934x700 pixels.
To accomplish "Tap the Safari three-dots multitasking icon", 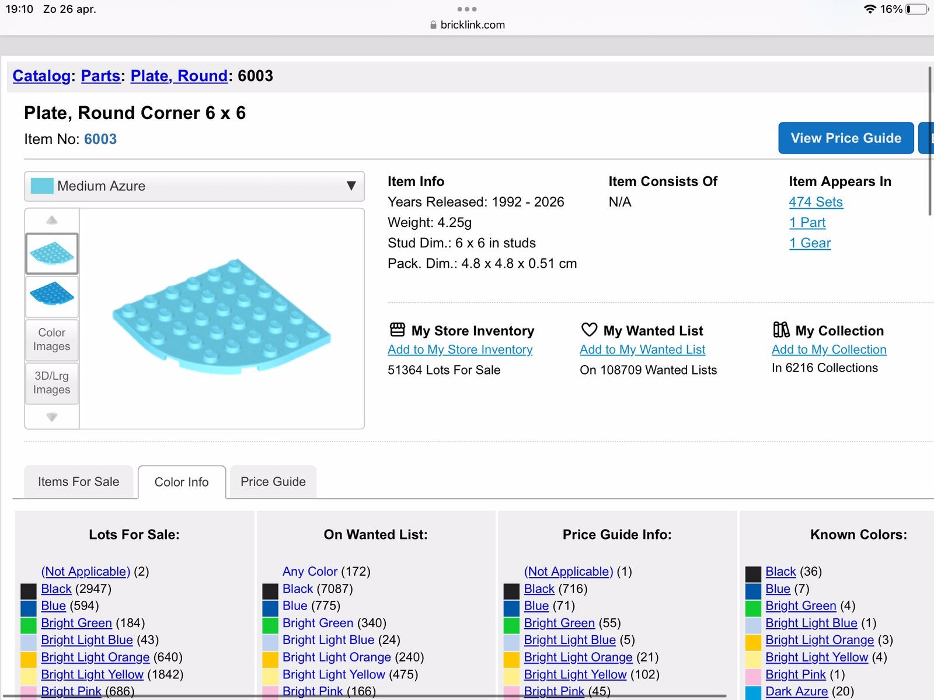I will (x=467, y=9).
